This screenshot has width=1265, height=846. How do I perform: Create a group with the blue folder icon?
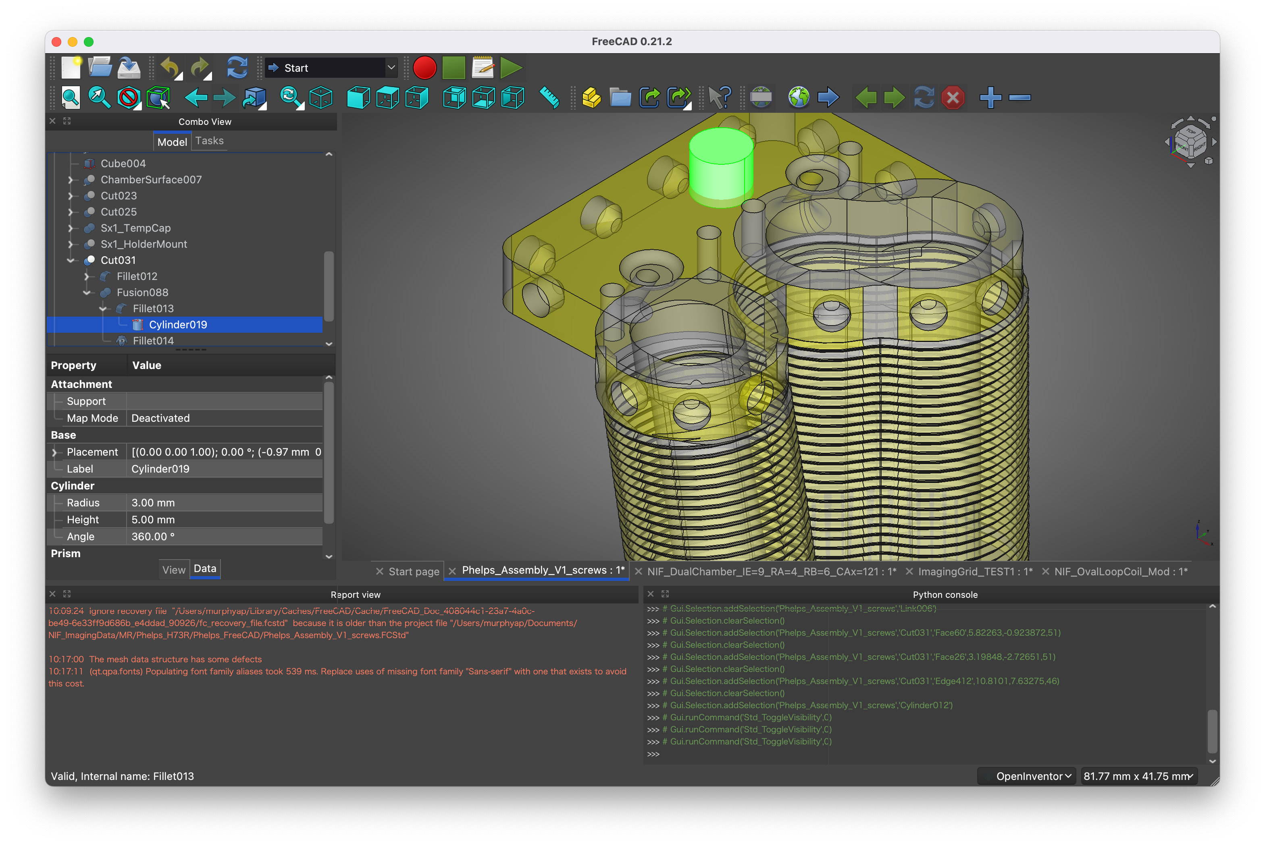tap(620, 97)
